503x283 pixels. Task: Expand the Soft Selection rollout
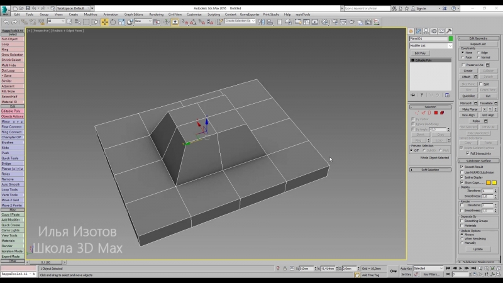(x=431, y=170)
